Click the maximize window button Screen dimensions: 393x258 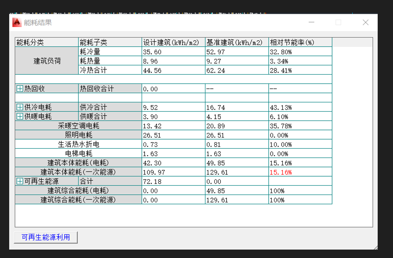point(338,23)
